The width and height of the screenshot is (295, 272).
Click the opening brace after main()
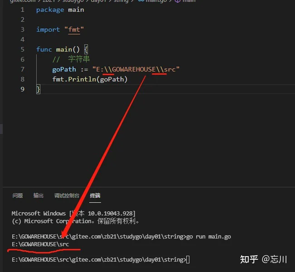[x=86, y=49]
